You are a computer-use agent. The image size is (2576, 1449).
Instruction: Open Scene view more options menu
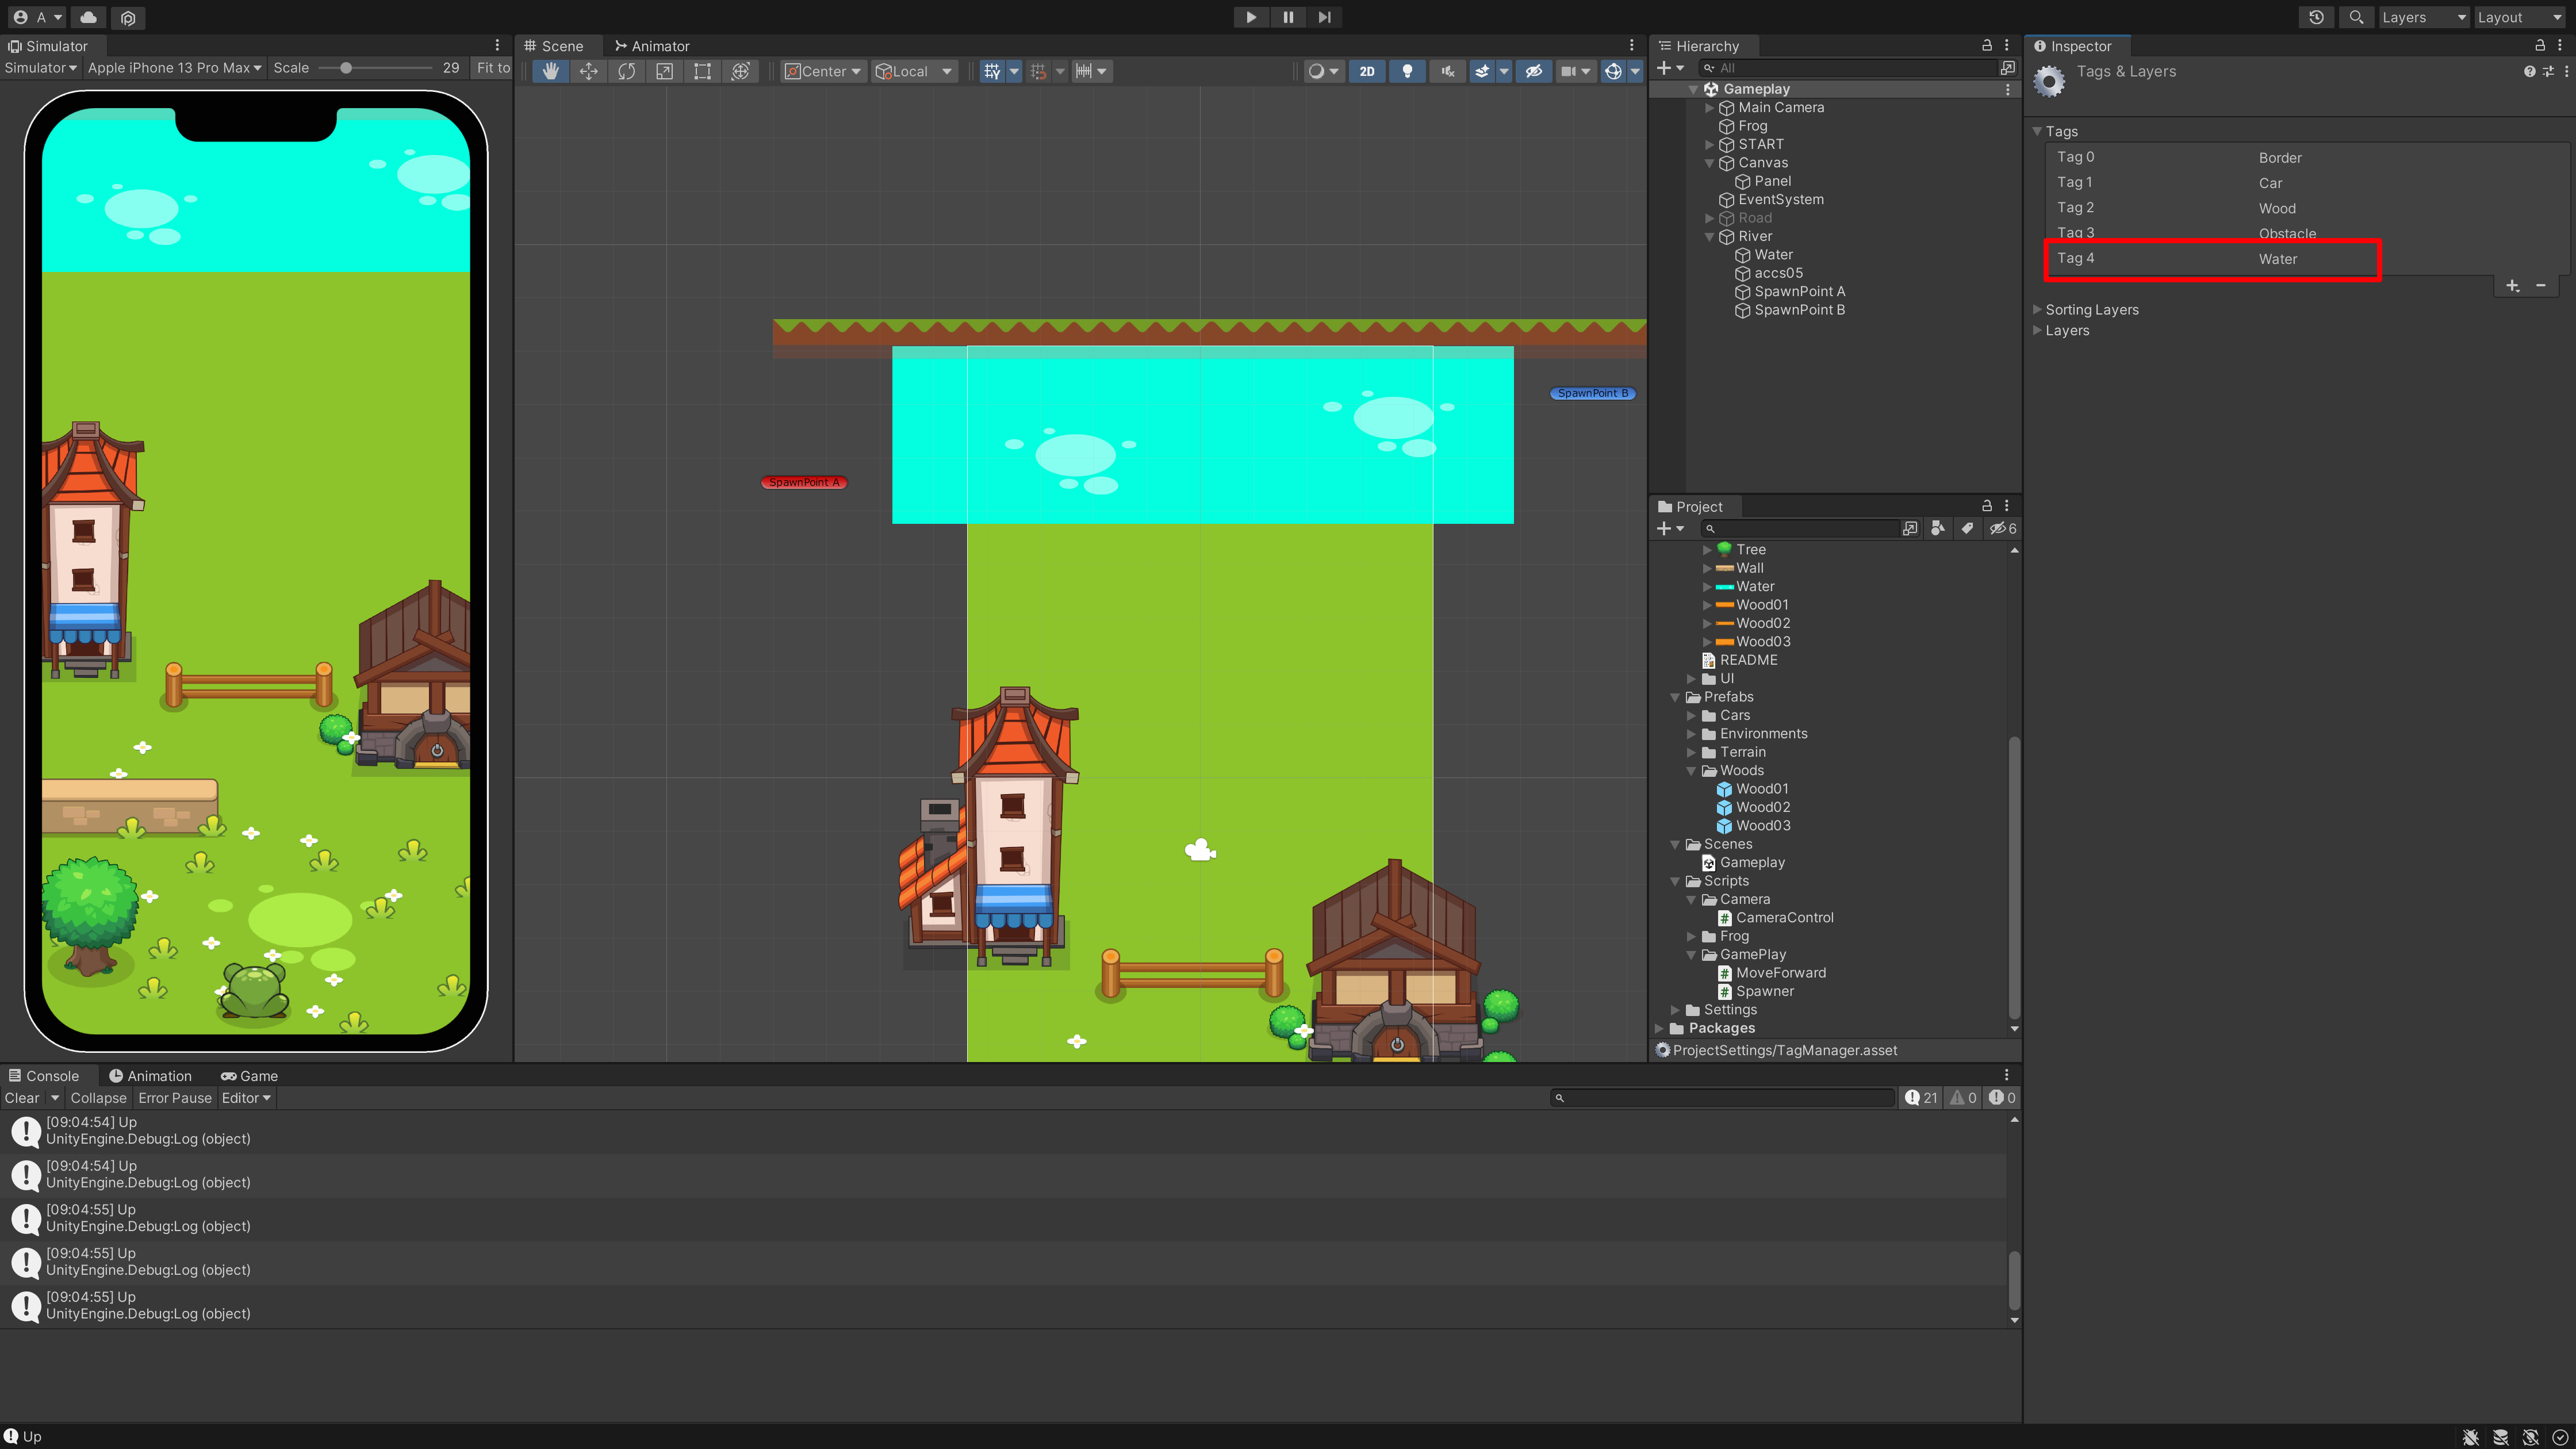tap(1631, 45)
